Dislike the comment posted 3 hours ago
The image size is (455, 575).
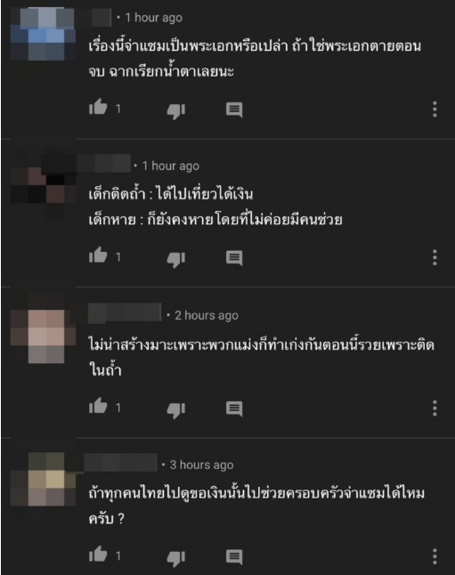pos(176,558)
